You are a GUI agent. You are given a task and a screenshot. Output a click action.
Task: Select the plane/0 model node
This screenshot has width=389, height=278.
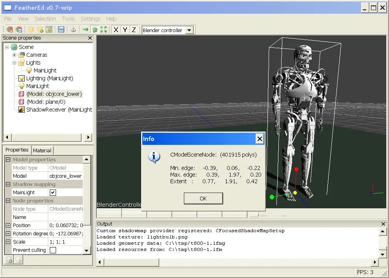tap(46, 102)
